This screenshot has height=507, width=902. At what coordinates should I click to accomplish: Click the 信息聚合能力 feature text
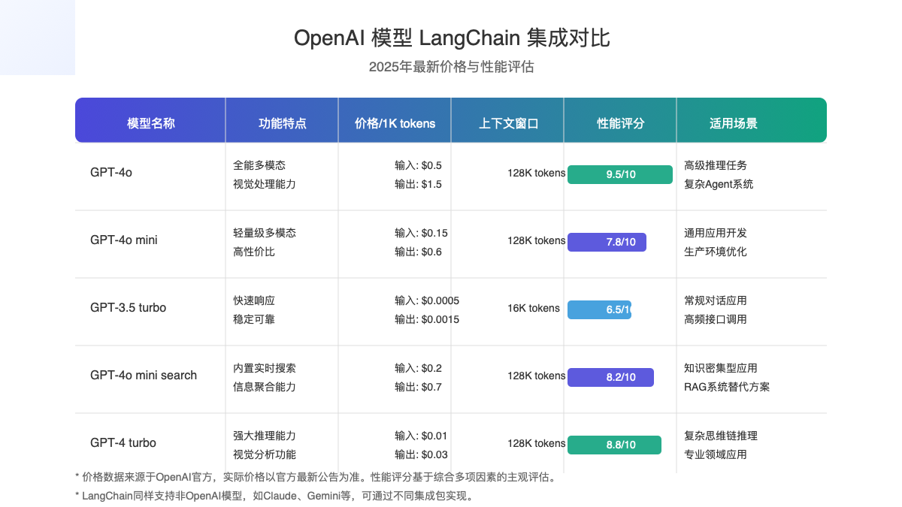click(x=265, y=387)
